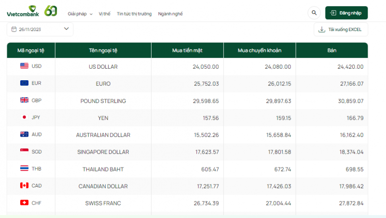This screenshot has height=218, width=386.
Task: Download rates via Tải xuống EXCEL
Action: click(x=341, y=29)
